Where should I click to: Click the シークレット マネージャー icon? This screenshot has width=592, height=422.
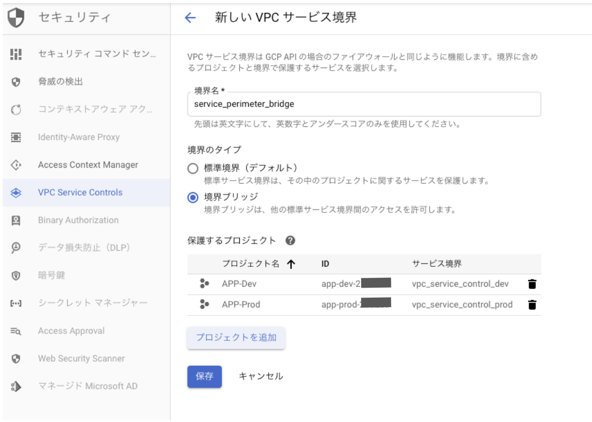[16, 303]
